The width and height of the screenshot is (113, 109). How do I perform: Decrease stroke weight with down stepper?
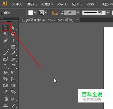point(62,14)
